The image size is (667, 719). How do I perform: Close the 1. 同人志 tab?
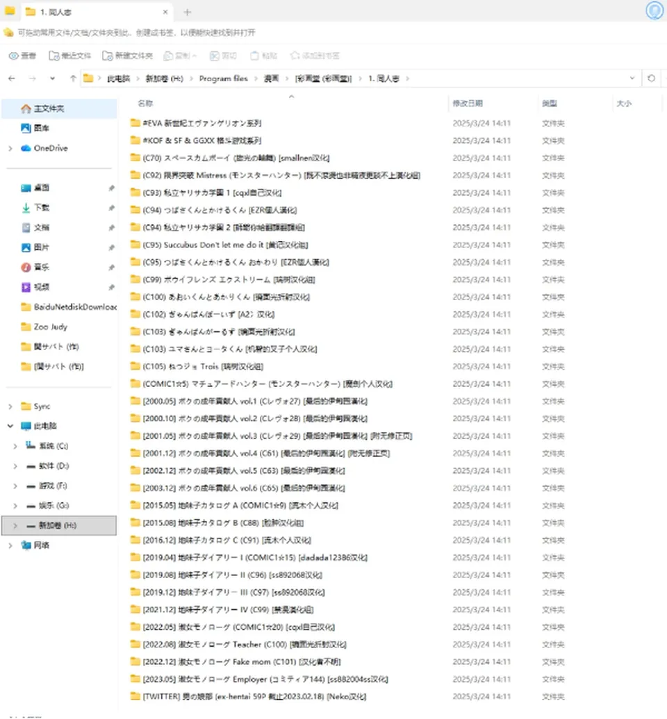point(165,13)
